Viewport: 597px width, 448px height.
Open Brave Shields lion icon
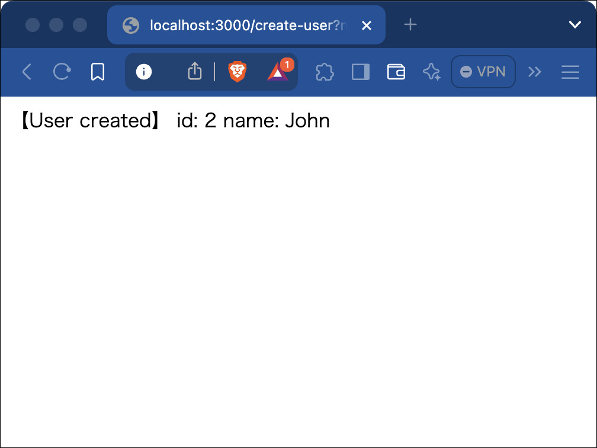(x=237, y=72)
